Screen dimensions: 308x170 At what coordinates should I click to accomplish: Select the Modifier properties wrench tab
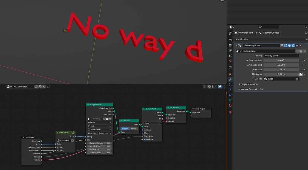[x=230, y=79]
